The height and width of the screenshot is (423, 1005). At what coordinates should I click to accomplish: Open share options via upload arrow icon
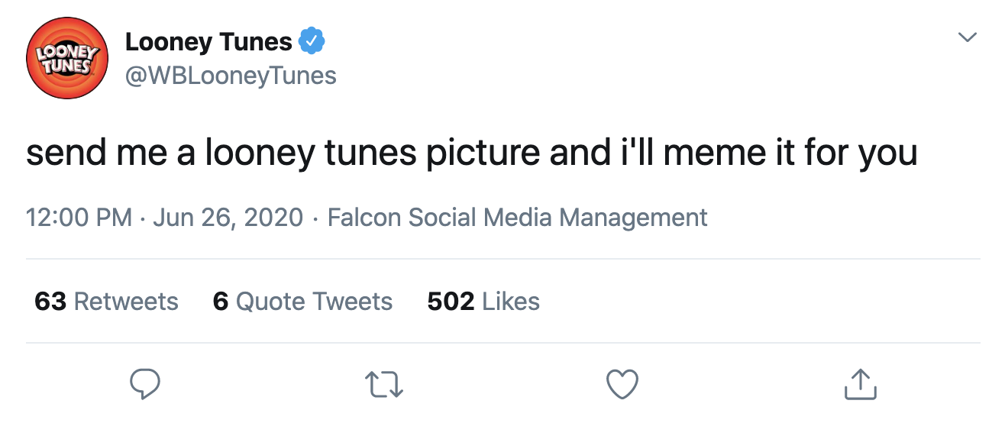[861, 384]
